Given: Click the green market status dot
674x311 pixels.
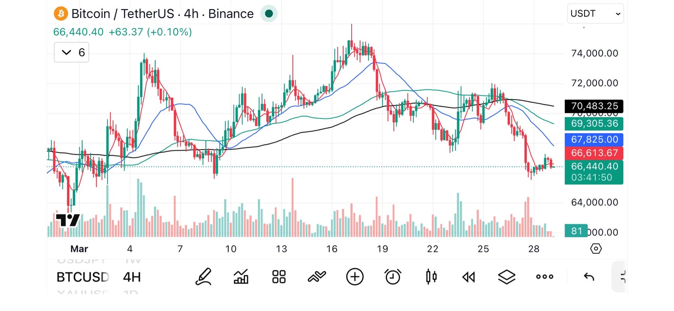Looking at the screenshot, I should pos(268,14).
